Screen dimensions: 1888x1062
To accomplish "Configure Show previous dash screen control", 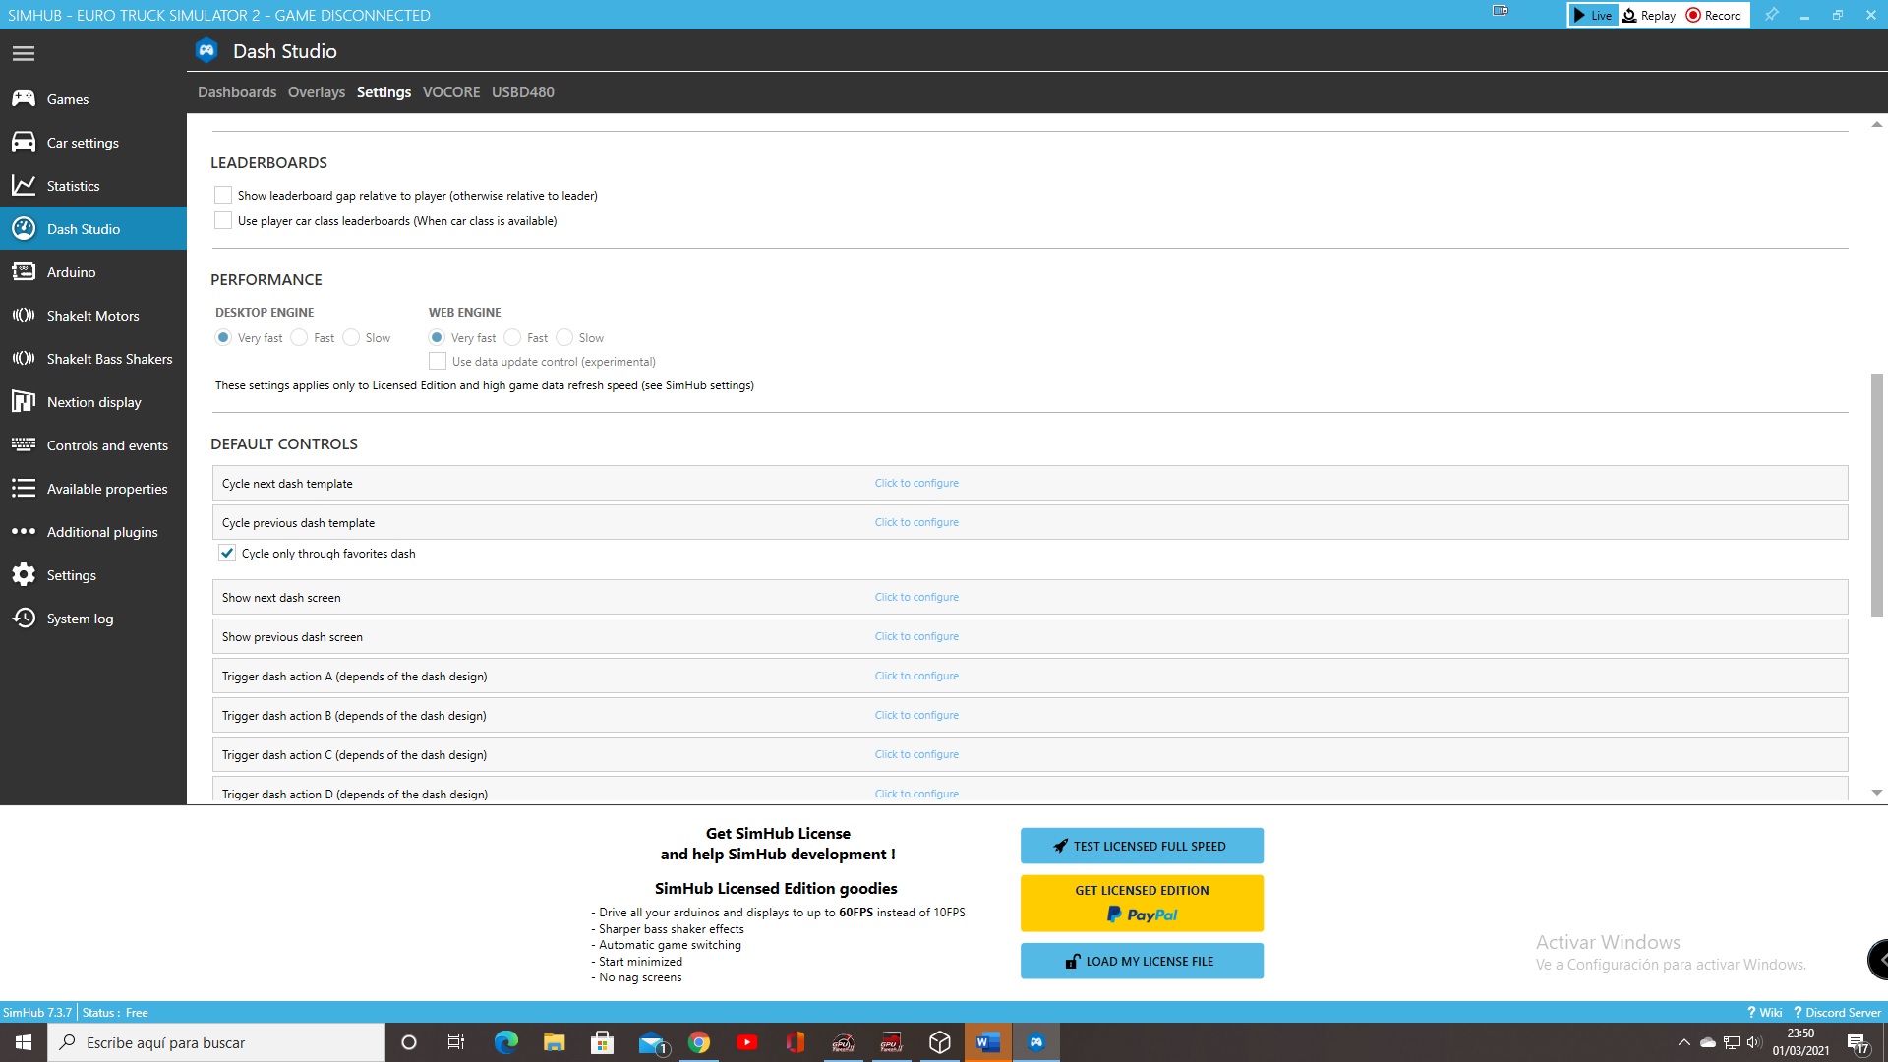I will point(916,636).
